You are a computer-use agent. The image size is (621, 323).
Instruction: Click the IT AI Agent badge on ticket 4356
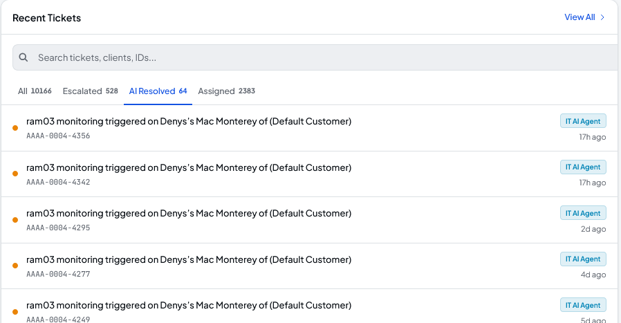pos(583,121)
